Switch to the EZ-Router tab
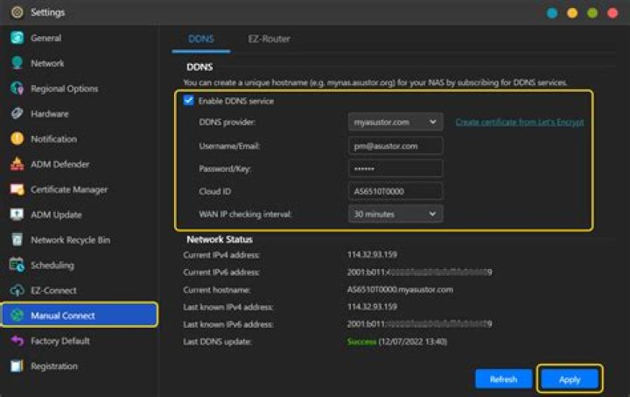630x397 pixels. [x=268, y=39]
